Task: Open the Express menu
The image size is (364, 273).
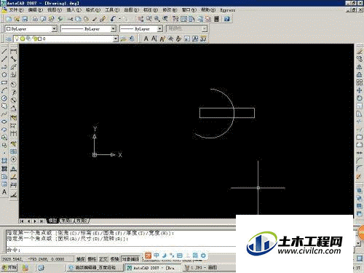Action: tap(228, 10)
